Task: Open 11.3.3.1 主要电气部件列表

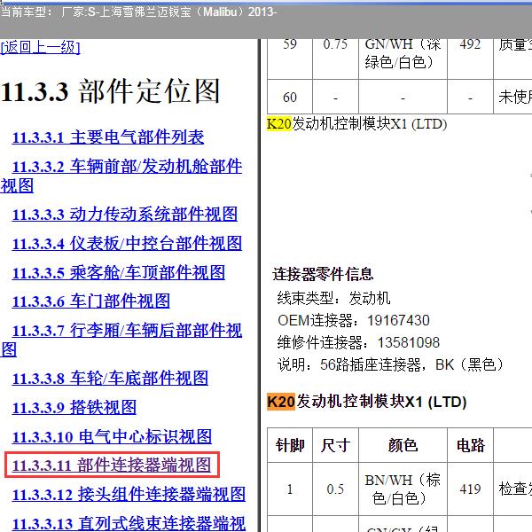Action: pos(108,137)
